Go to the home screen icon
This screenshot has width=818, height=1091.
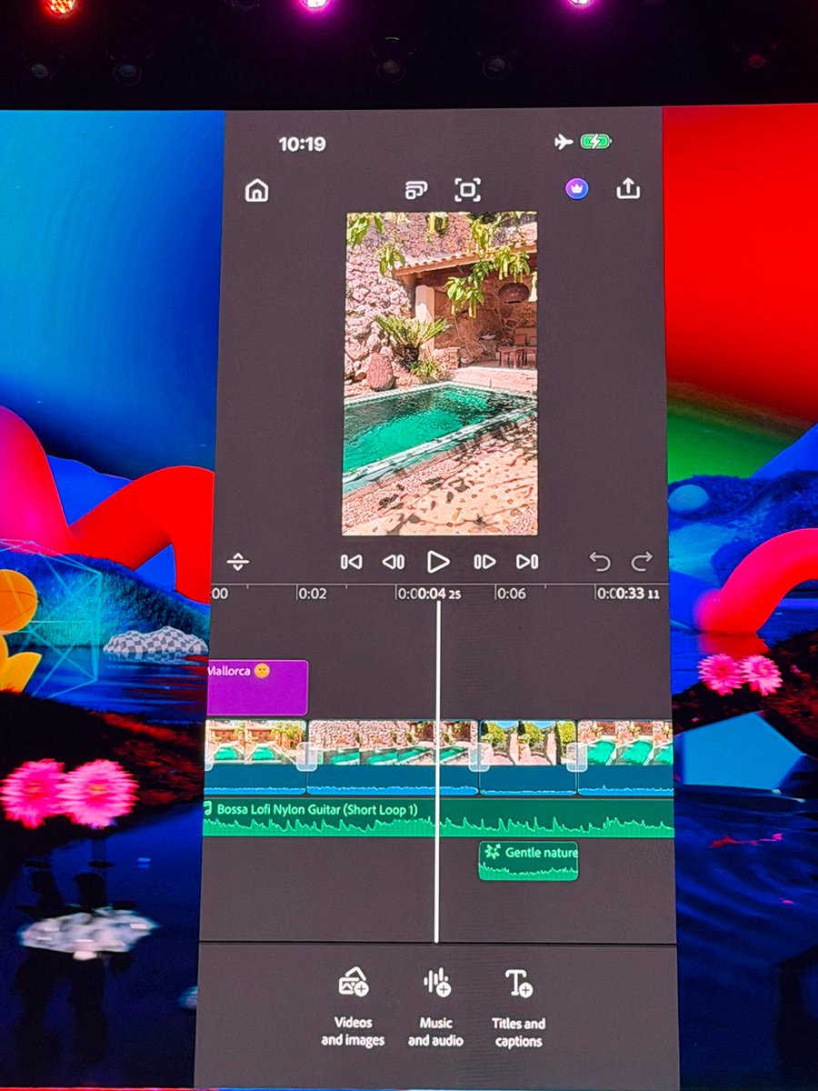(x=257, y=190)
